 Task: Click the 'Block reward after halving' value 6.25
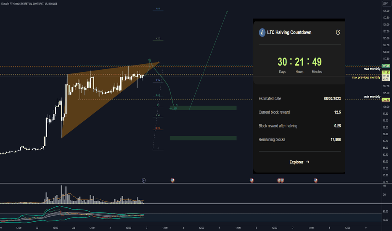click(x=337, y=126)
